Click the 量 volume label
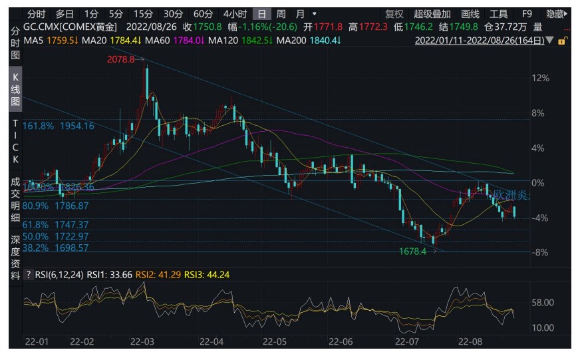 coord(537,27)
